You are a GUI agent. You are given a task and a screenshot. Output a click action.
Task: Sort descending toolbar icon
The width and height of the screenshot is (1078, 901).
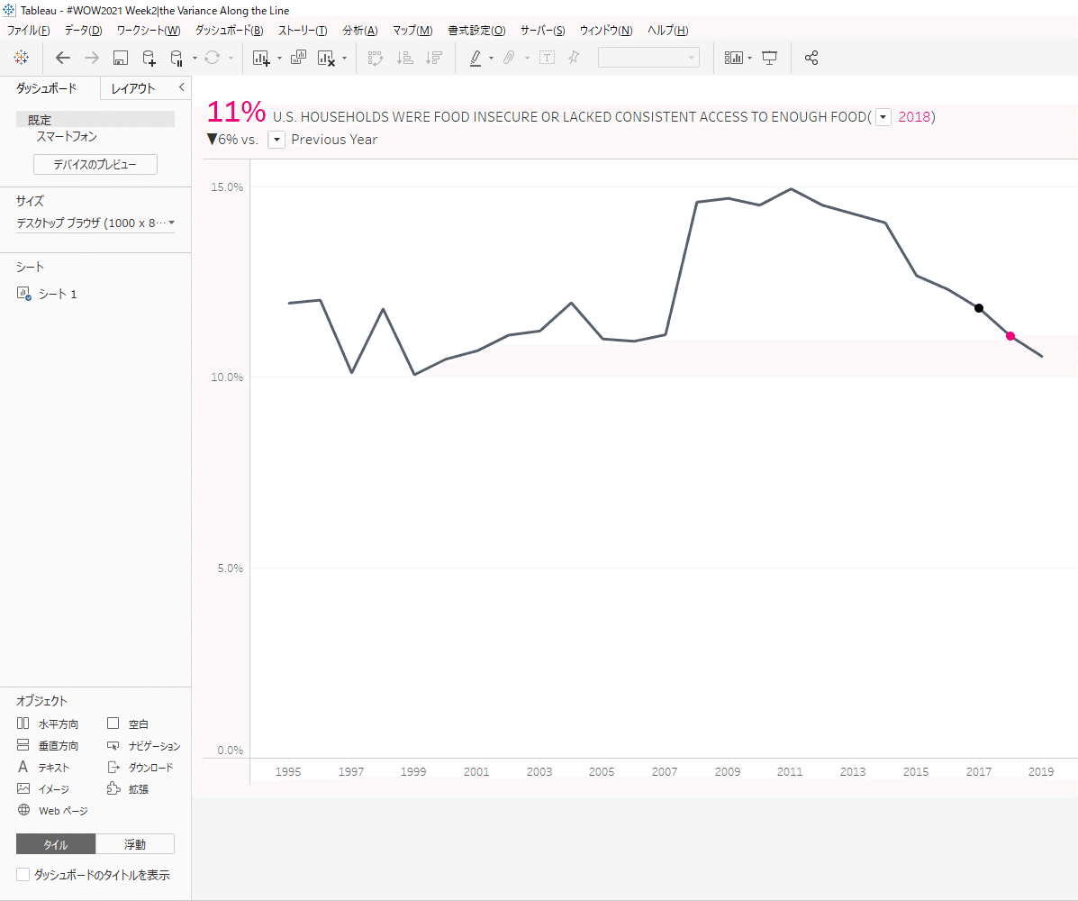tap(434, 58)
